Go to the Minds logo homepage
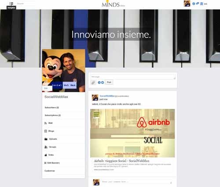 pos(113,4)
